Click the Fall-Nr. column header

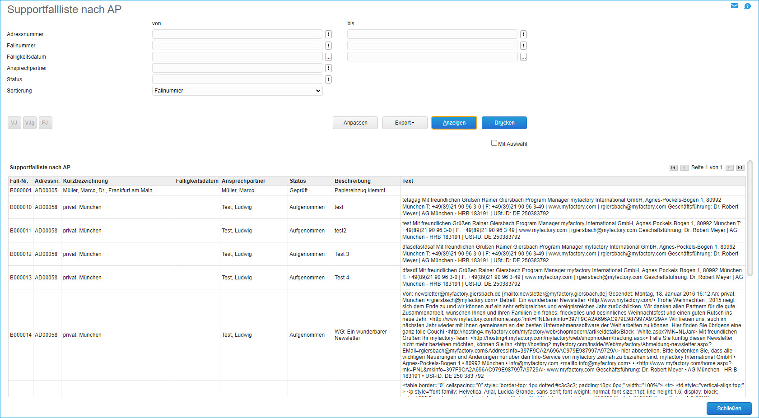click(x=19, y=181)
